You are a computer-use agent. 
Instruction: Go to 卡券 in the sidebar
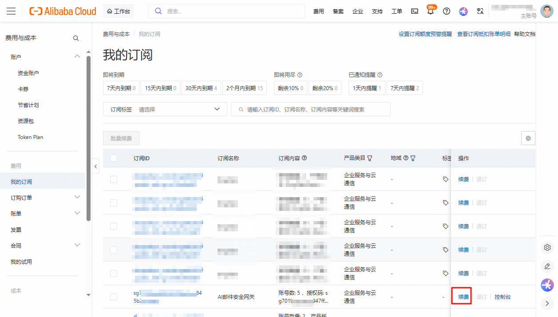[23, 89]
